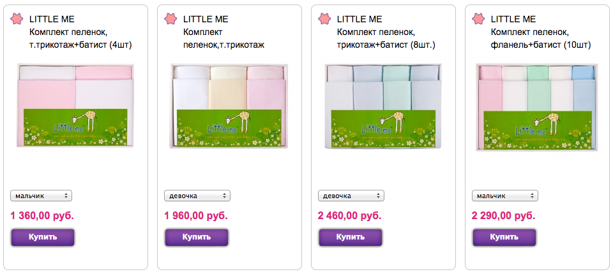Image resolution: width=613 pixels, height=272 pixels.
Task: Click the pink star icon on the 8шт set card
Action: [324, 18]
